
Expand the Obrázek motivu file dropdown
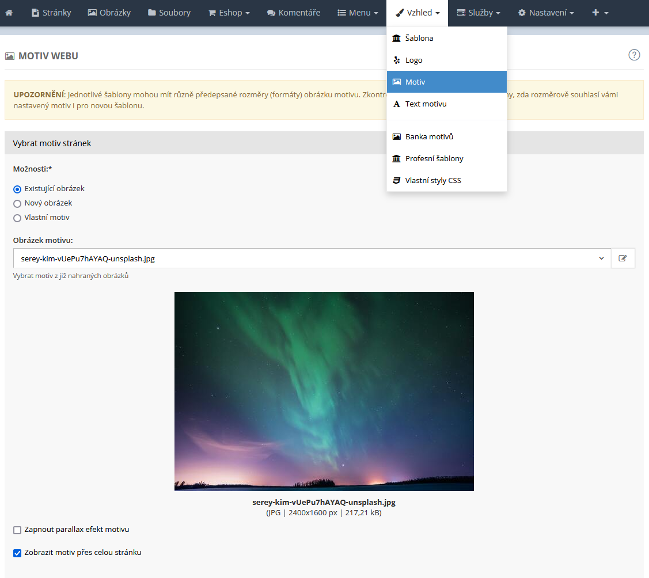point(312,258)
